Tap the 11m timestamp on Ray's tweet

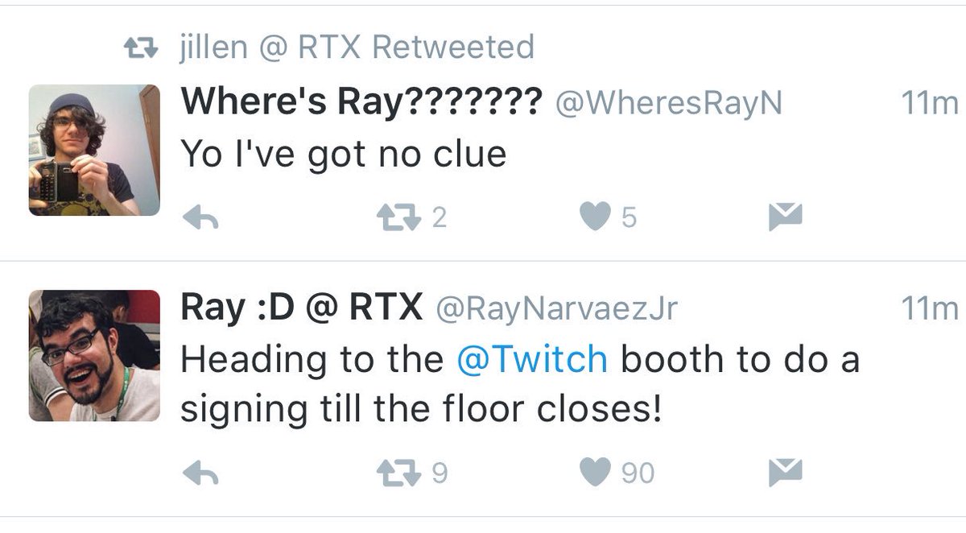(930, 308)
